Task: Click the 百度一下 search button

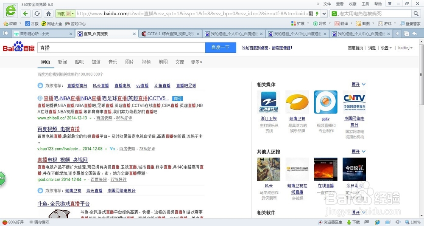Action: click(x=220, y=48)
